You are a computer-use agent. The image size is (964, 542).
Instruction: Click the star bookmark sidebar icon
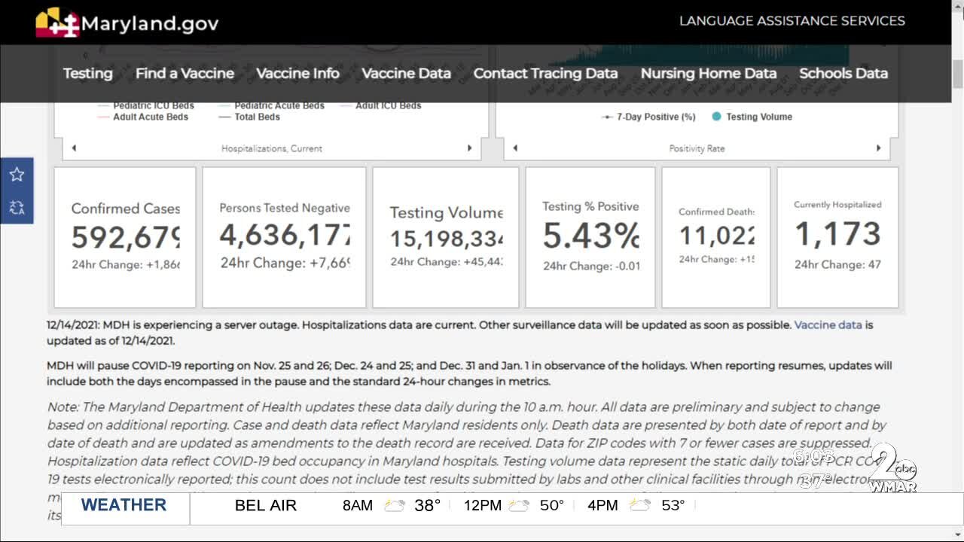17,175
